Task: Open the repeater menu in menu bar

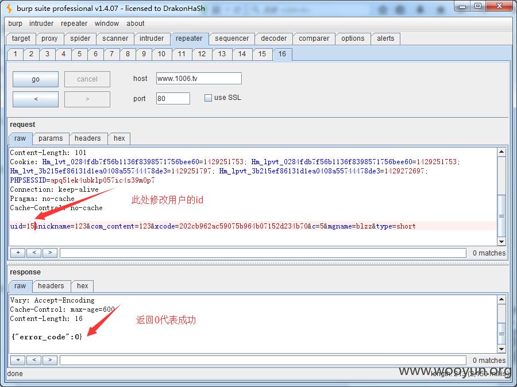Action: click(x=74, y=24)
